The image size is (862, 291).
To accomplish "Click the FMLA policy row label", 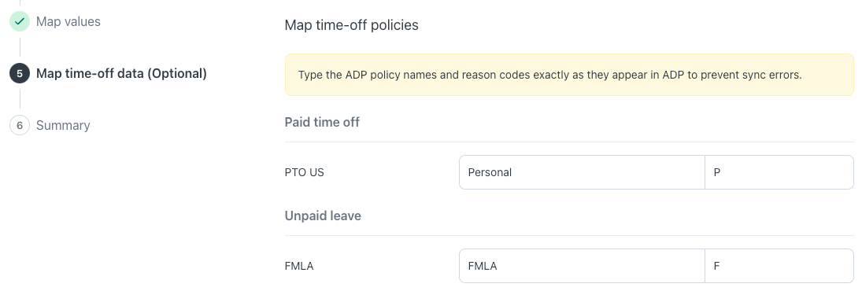I will pyautogui.click(x=299, y=267).
